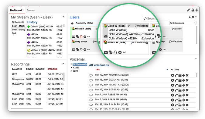The height and width of the screenshot is (119, 205).
Task: Click the envelope icon under Larry Ellison
Action: 74,49
